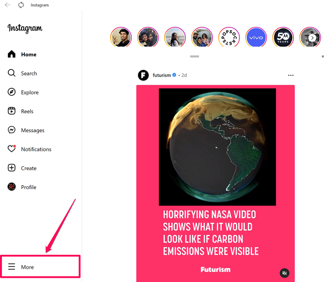
Task: Click the Home house icon
Action: coord(12,54)
